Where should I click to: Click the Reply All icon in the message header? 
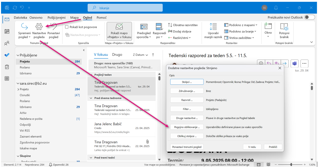pos(277,63)
